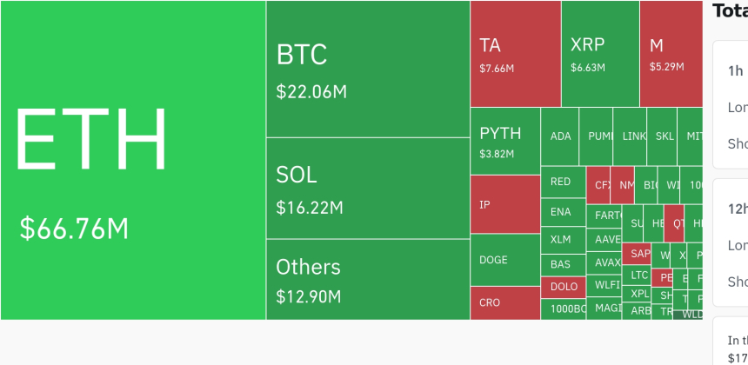The image size is (748, 365).
Task: Select the LTC tile
Action: tap(639, 275)
